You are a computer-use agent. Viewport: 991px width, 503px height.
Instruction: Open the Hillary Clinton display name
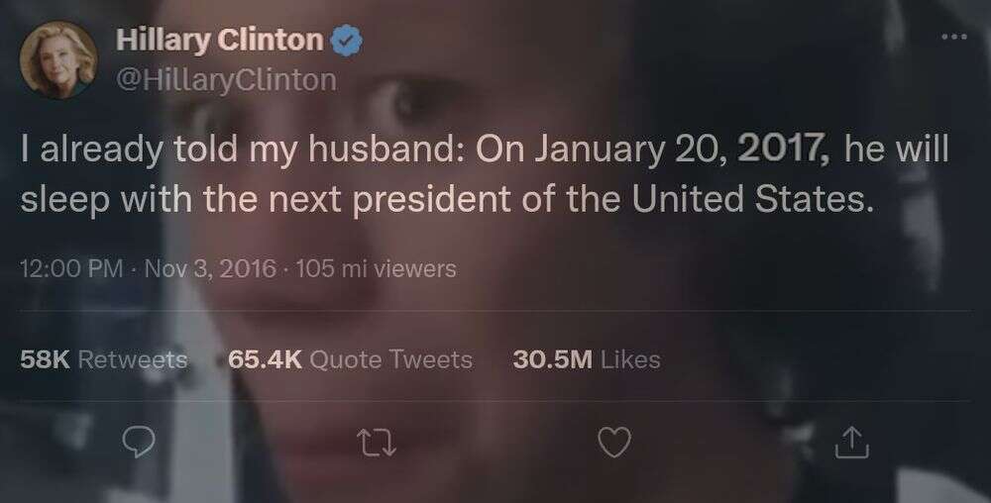click(219, 42)
